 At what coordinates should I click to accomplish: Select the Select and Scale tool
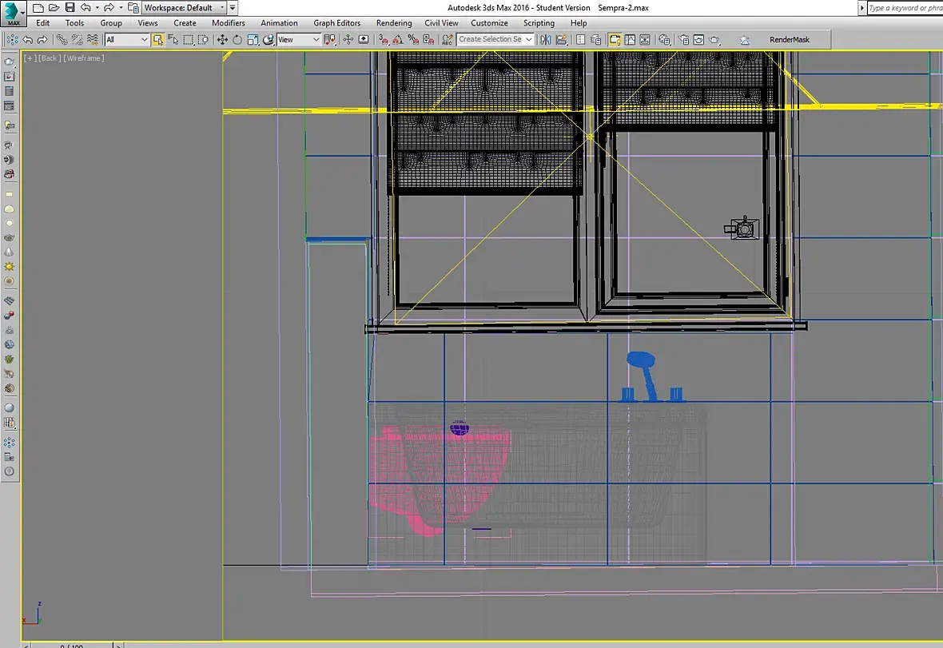coord(253,40)
